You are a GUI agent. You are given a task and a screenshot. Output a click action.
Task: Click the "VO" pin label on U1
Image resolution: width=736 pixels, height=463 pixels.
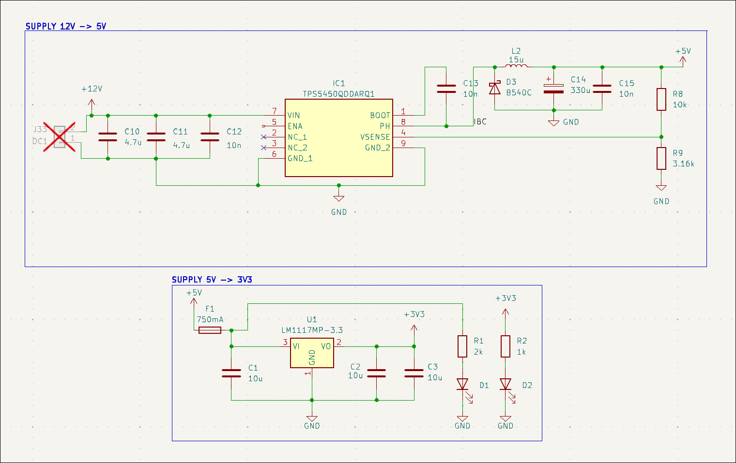326,346
